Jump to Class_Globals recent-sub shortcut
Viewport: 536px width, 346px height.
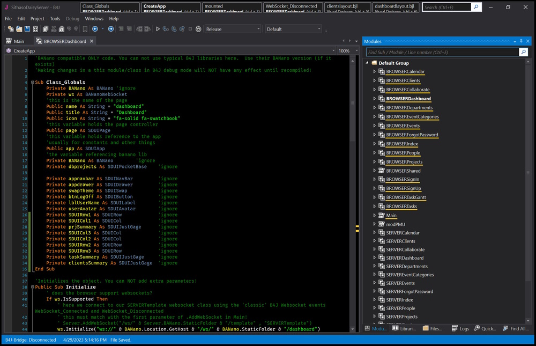110,8
